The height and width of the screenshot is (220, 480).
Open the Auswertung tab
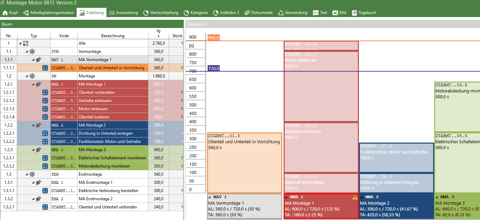click(x=123, y=13)
